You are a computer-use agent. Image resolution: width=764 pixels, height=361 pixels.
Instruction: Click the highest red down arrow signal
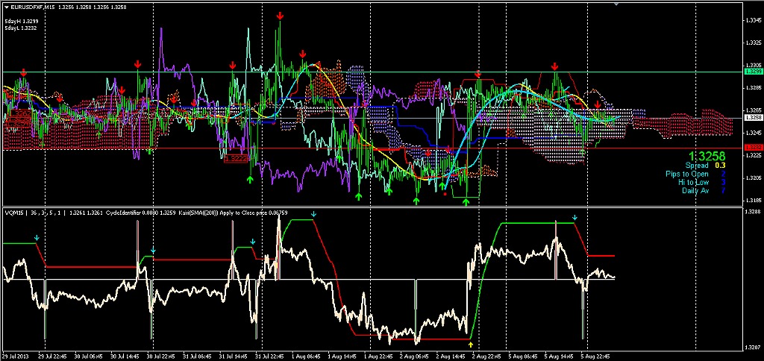point(279,15)
